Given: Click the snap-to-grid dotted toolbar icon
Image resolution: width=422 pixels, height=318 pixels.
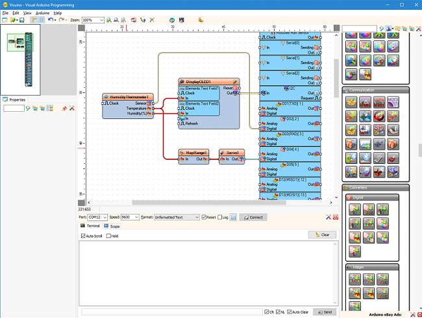Looking at the screenshot, I should coord(42,20).
